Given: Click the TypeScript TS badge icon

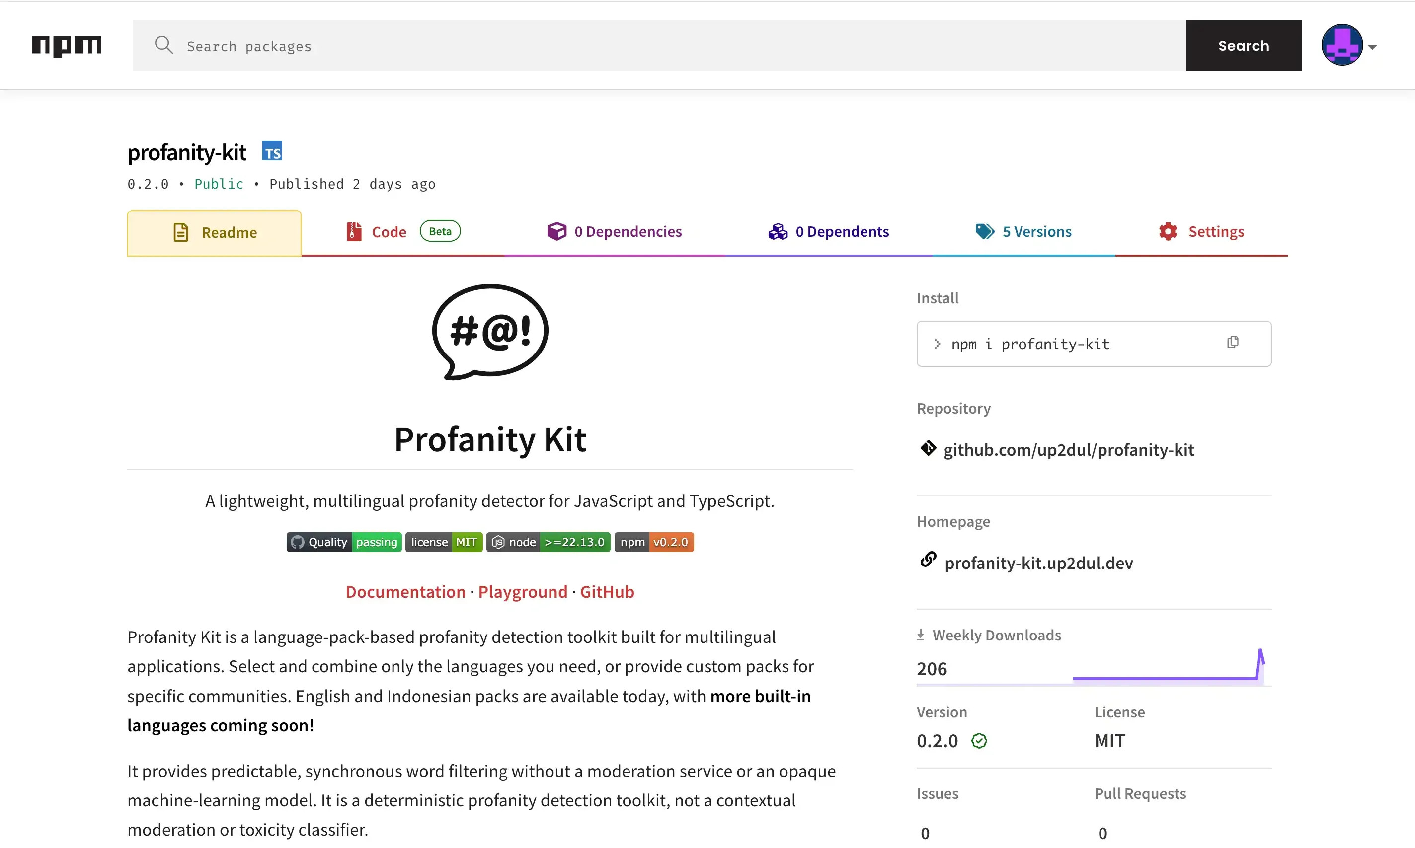Looking at the screenshot, I should 272,151.
